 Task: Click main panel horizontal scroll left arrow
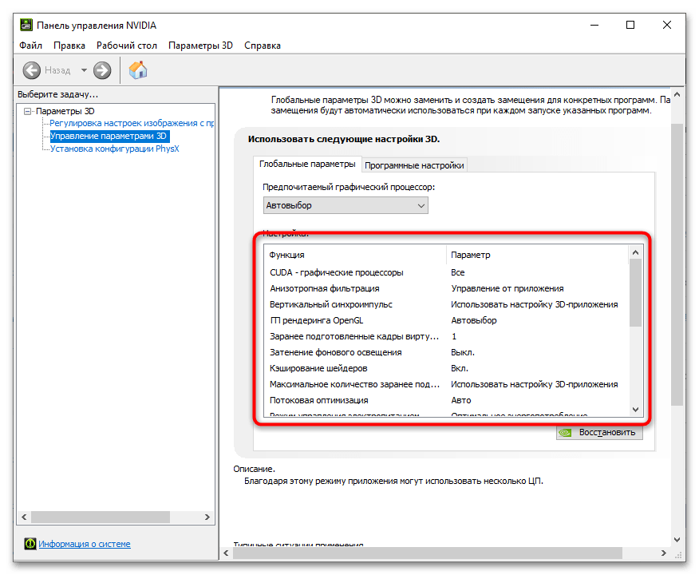[x=226, y=553]
